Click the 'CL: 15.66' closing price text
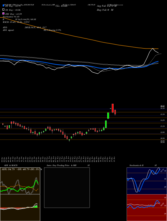The image size is (167, 221). pos(61,6)
